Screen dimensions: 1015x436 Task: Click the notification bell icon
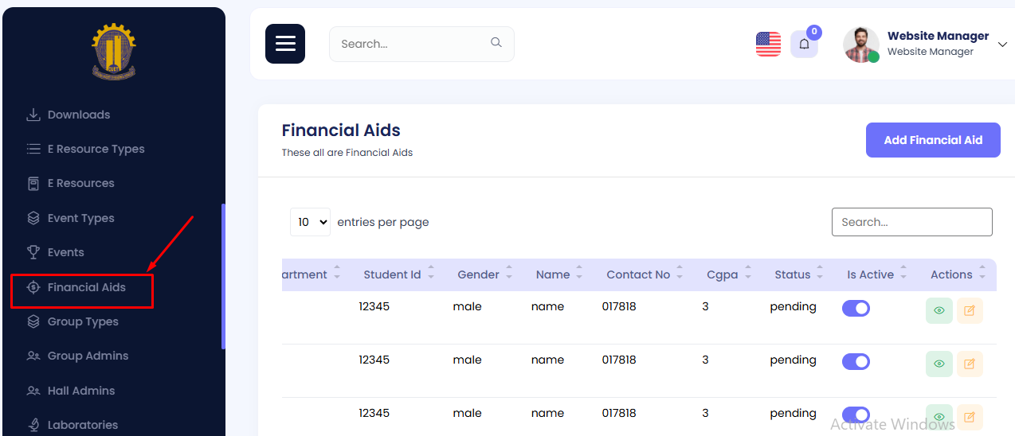coord(804,45)
